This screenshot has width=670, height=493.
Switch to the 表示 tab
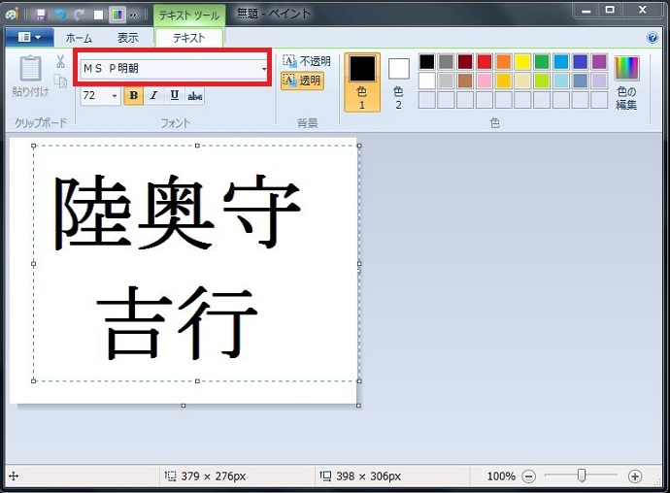coord(128,38)
